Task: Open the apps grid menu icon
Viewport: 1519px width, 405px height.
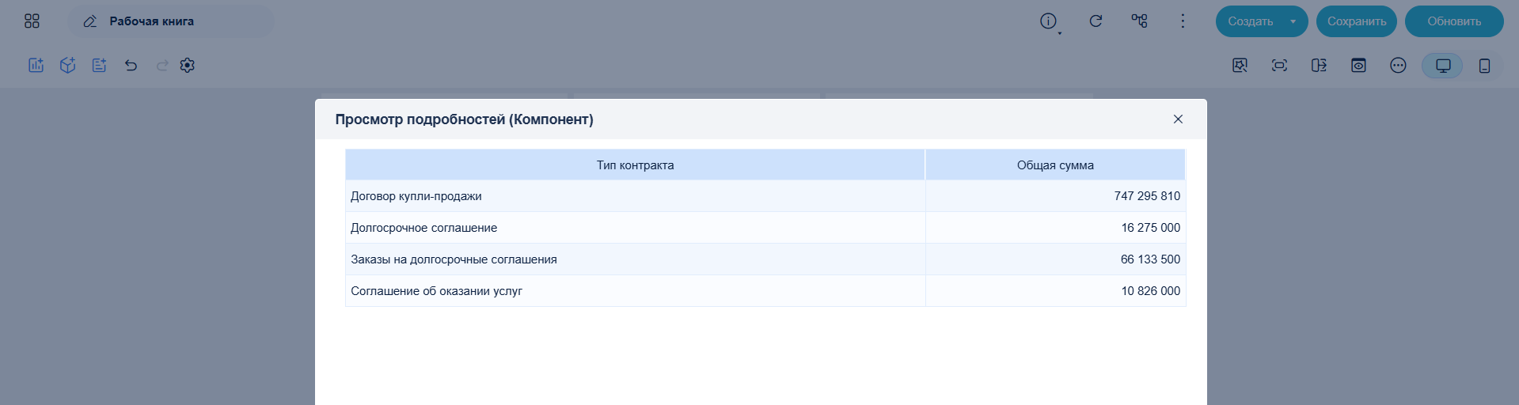Action: [x=32, y=21]
